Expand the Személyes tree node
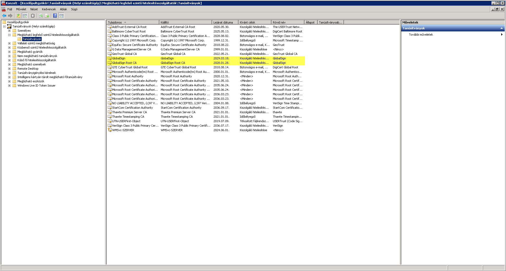 click(x=9, y=31)
